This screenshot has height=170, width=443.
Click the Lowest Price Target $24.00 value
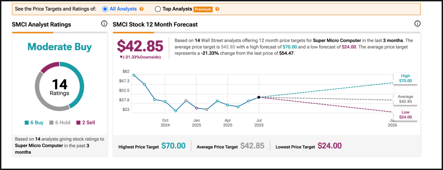pyautogui.click(x=329, y=146)
